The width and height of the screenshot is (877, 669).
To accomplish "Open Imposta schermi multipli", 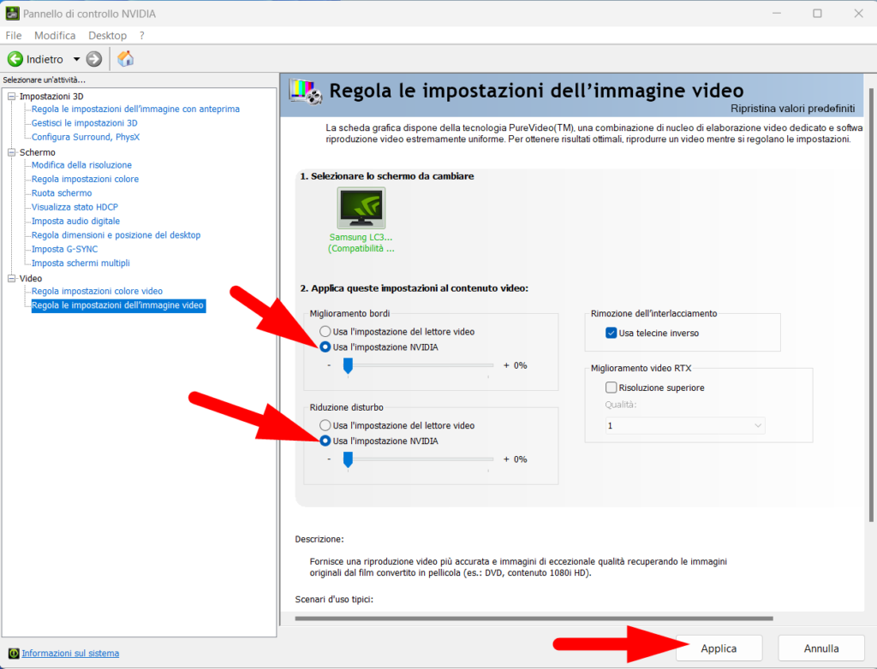I will click(81, 263).
